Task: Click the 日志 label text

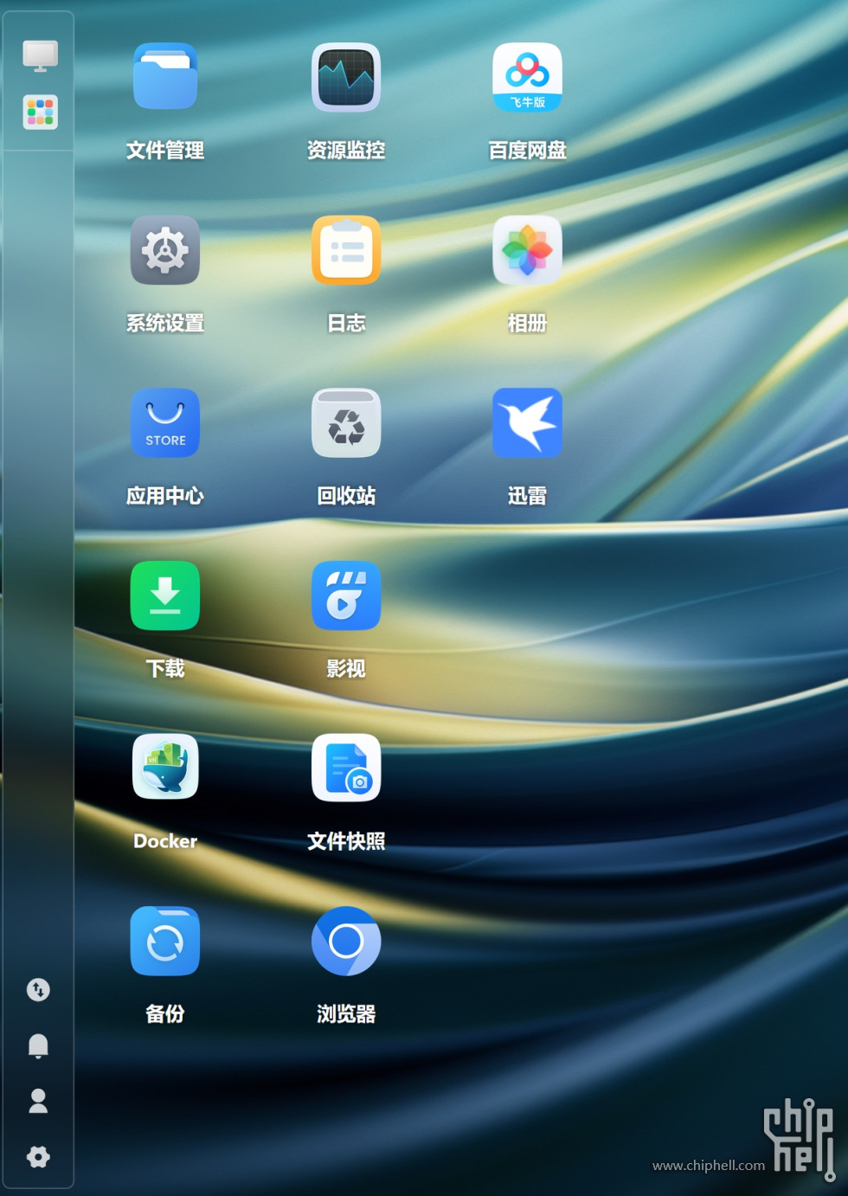Action: click(x=346, y=323)
